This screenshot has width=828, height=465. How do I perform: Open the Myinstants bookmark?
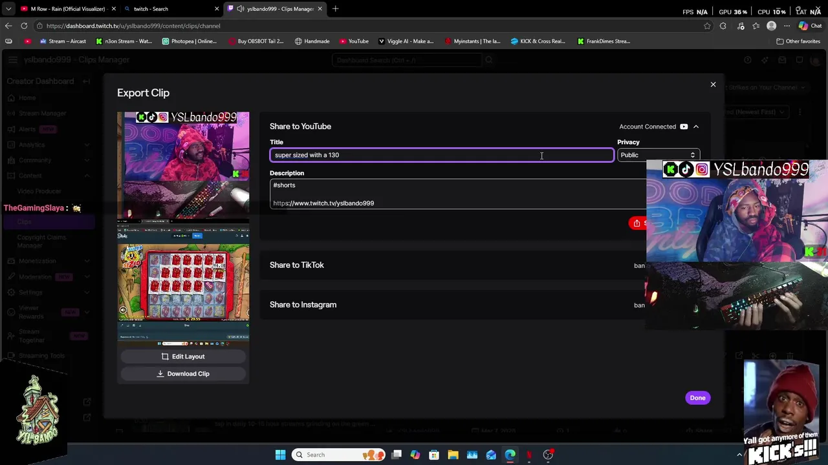[x=472, y=41]
